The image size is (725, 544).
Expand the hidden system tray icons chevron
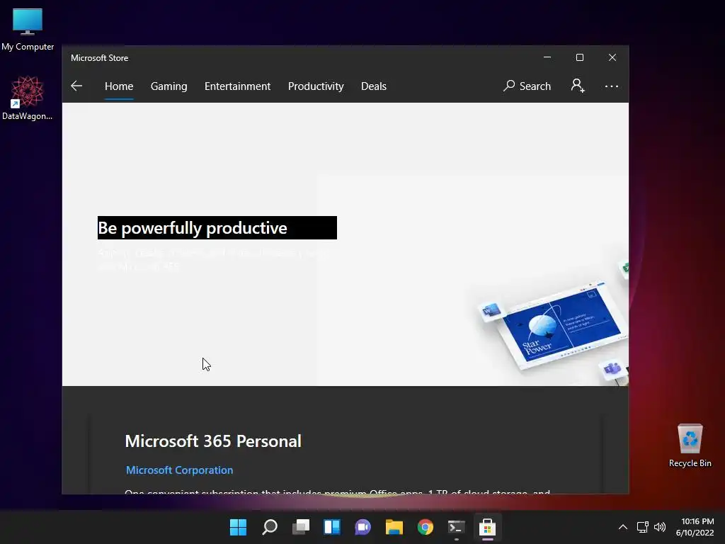pos(623,527)
